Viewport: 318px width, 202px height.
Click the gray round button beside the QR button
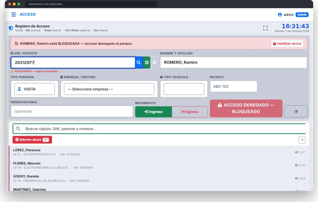point(154,62)
